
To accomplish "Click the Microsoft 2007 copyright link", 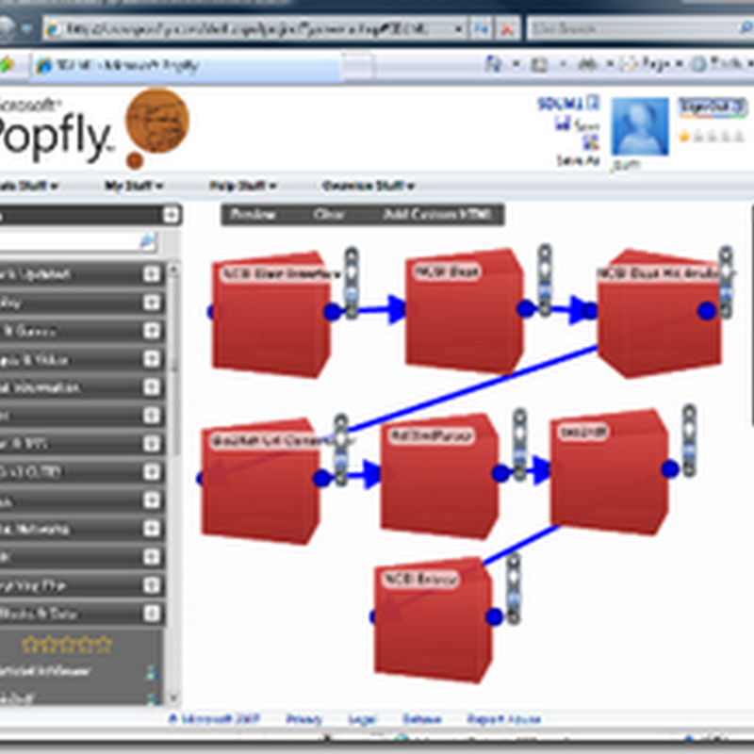I will tap(214, 719).
